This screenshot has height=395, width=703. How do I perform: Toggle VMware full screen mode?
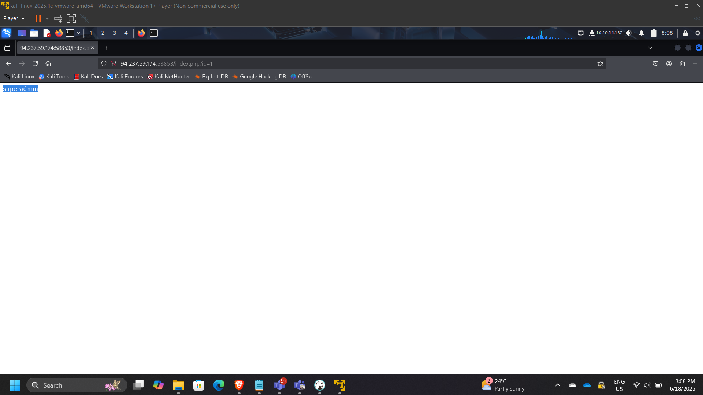pos(71,18)
